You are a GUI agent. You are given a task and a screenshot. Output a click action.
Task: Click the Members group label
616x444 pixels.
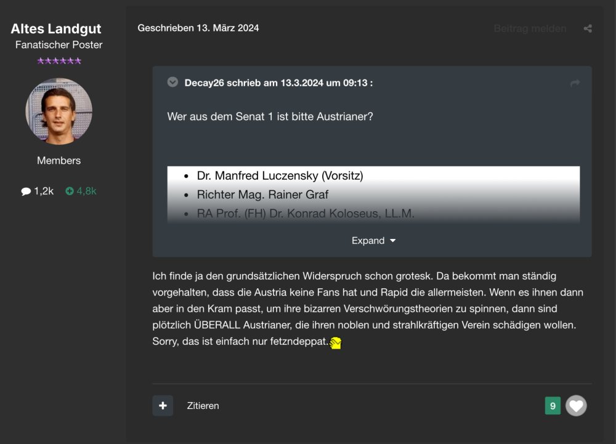59,161
